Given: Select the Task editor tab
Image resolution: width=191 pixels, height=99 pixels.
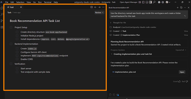Looking at the screenshot, I should tap(12, 7).
